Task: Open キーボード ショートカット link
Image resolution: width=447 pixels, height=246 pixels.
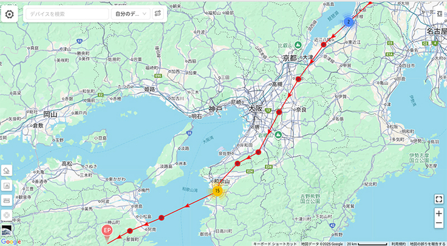Action: point(275,243)
